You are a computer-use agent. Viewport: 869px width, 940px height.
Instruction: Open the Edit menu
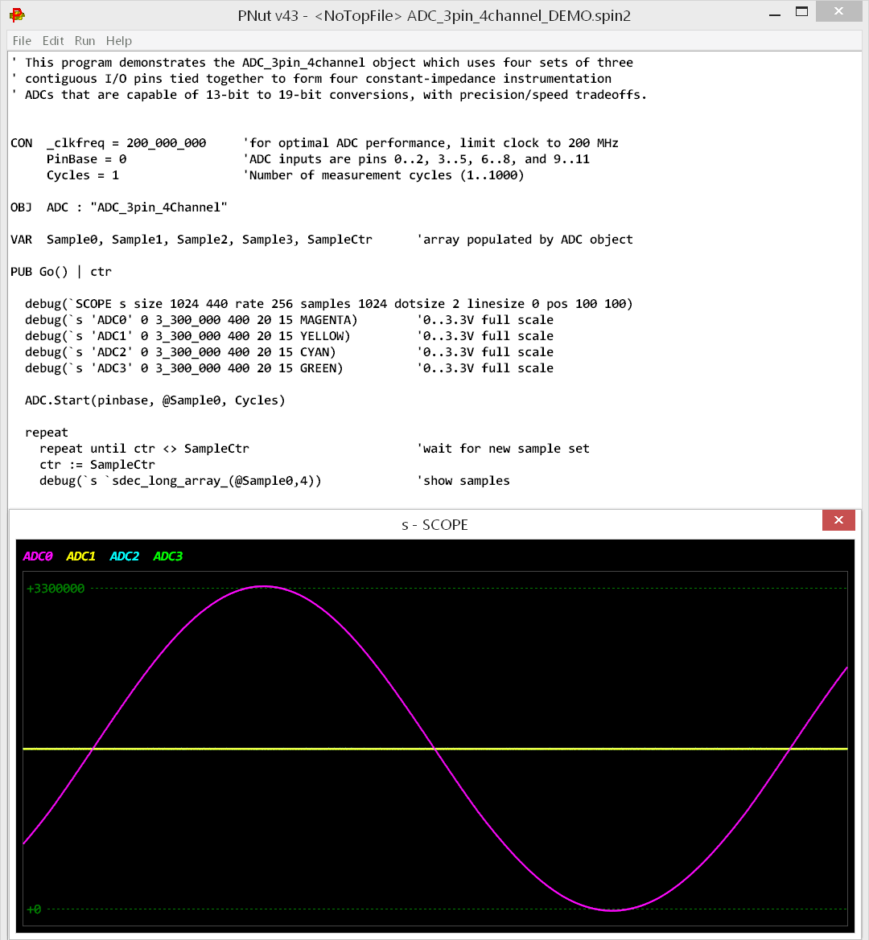(51, 40)
